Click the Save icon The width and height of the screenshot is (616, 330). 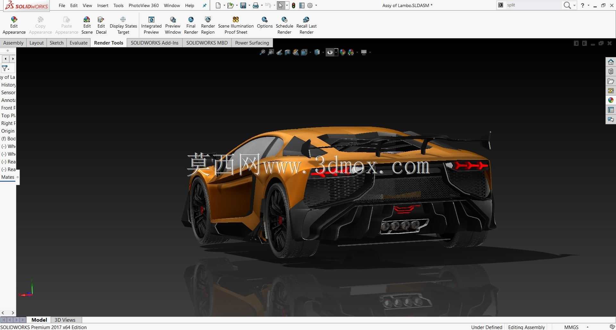[x=243, y=5]
